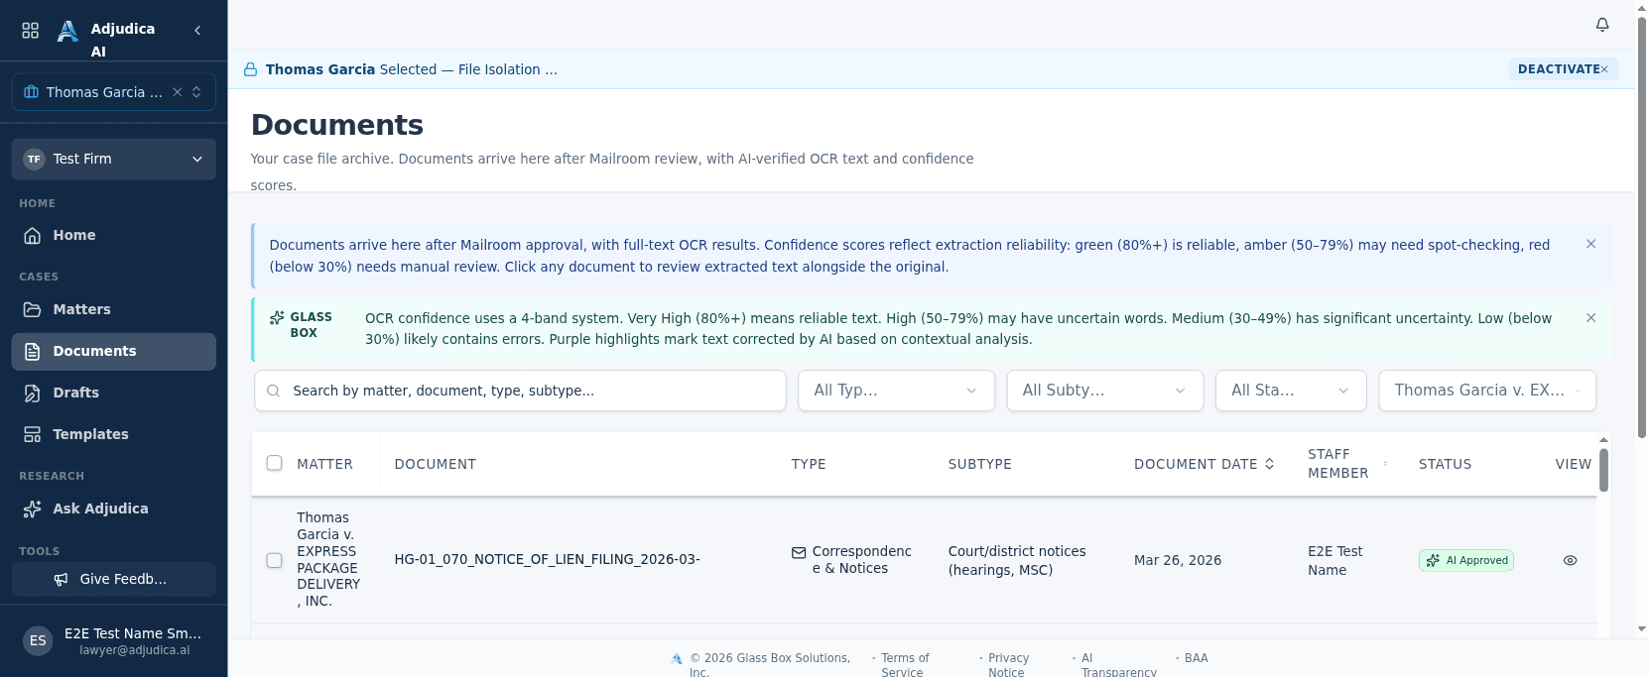Dismiss the blue confidence info banner
Screen dimensions: 1649x677
point(1590,244)
